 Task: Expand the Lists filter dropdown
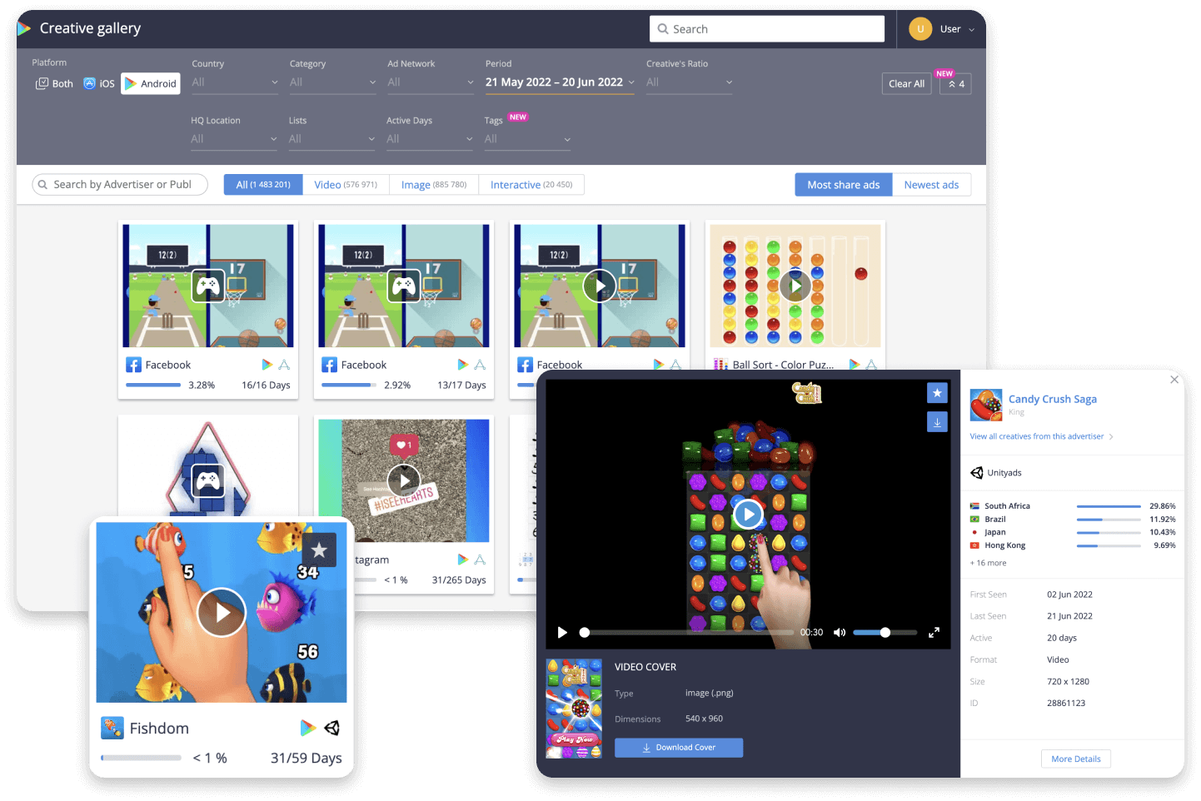(331, 139)
